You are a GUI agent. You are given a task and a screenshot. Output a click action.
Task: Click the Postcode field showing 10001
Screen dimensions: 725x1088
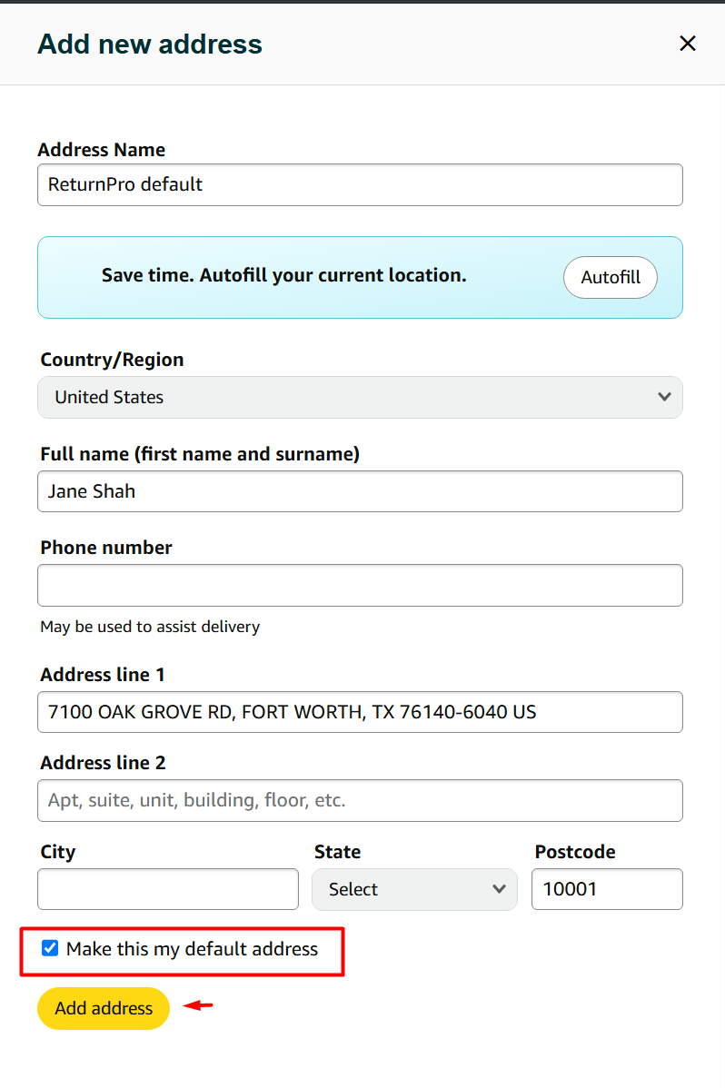point(606,889)
